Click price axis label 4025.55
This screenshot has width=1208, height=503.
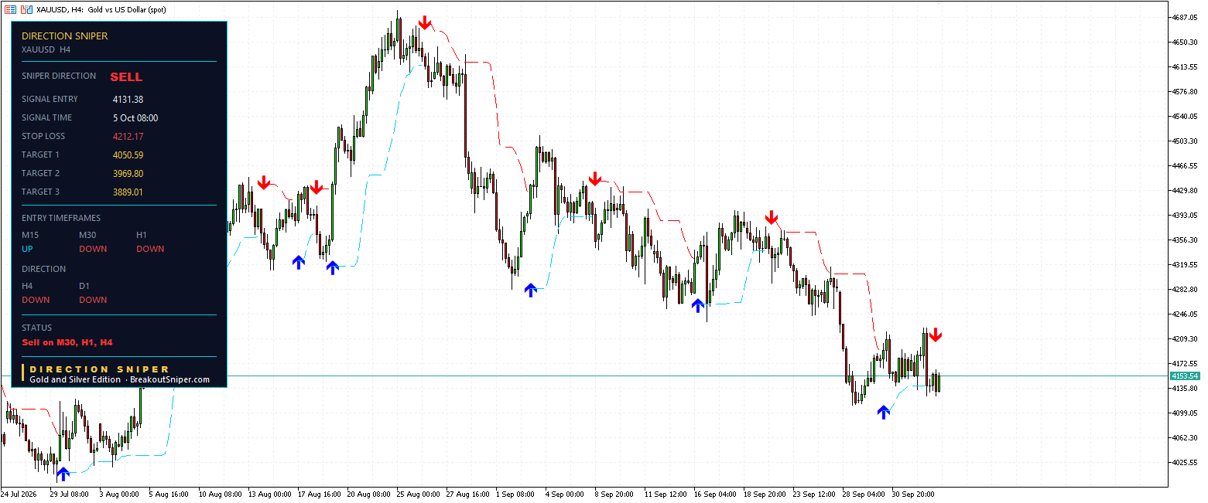[1185, 462]
